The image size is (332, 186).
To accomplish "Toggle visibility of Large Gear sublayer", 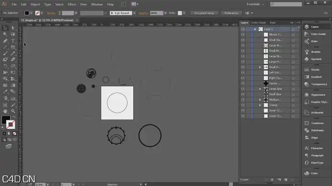I will [243, 89].
